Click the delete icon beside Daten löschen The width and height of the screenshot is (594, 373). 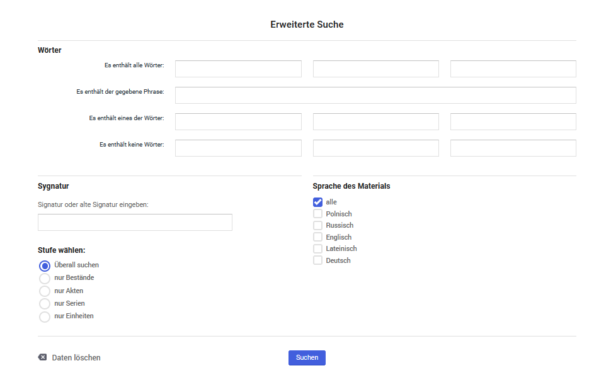pos(42,357)
